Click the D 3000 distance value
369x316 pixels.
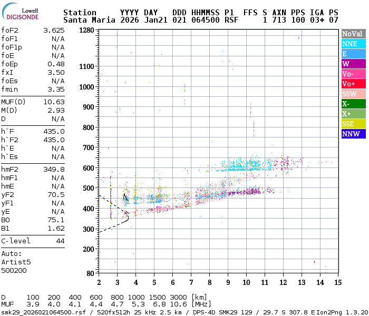click(x=178, y=297)
